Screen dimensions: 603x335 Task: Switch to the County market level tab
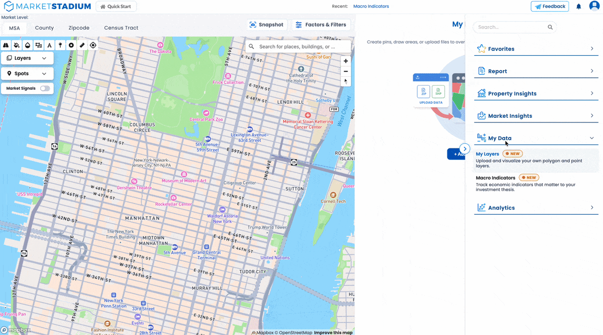(44, 28)
